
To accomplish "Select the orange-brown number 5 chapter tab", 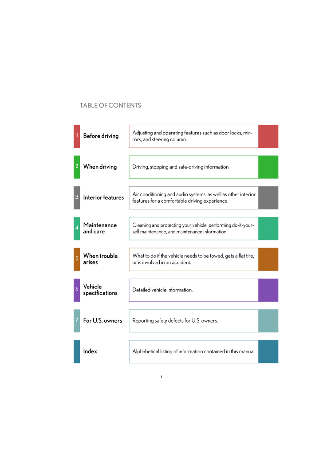I will click(x=77, y=259).
